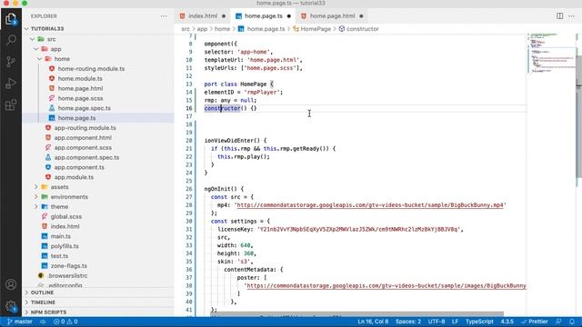Open polyfills.ts file
This screenshot has height=327, width=582.
(65, 246)
